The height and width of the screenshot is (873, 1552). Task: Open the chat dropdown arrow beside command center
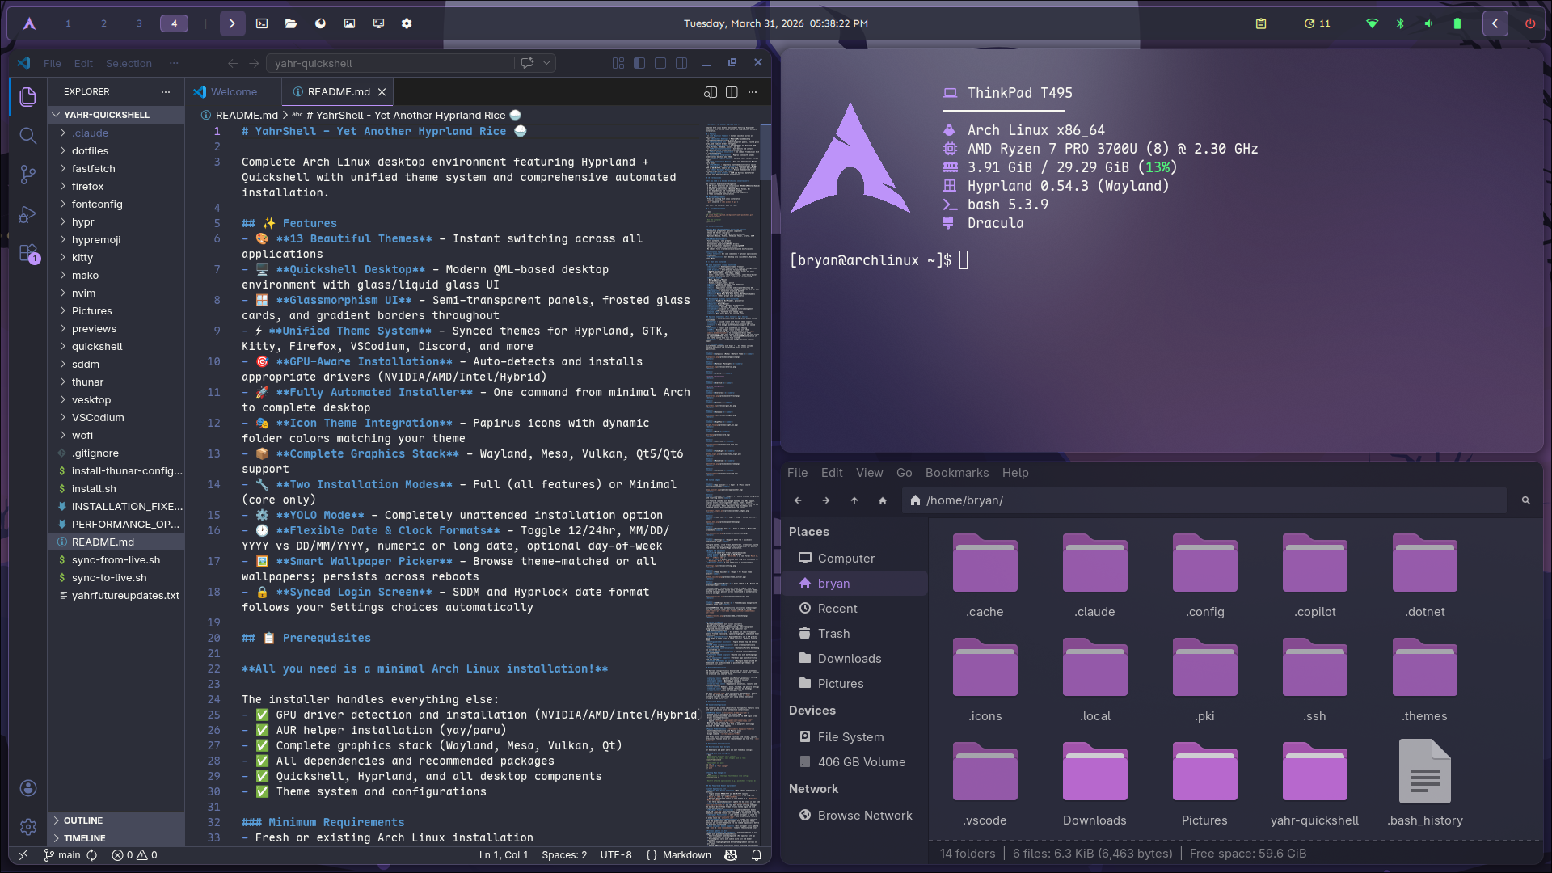coord(547,63)
